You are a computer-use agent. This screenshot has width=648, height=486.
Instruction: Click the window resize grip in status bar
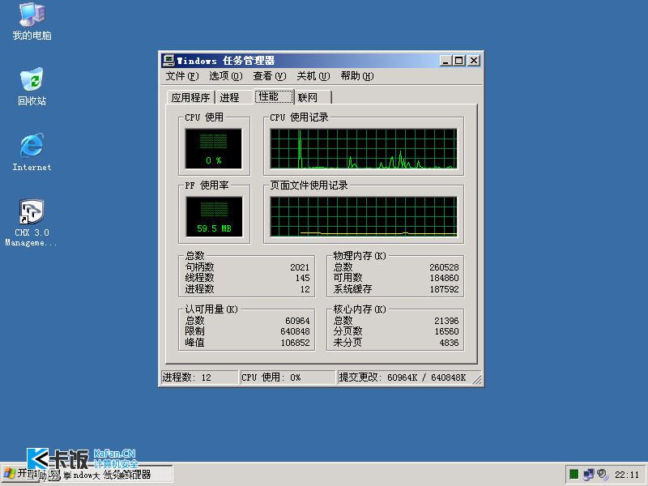477,379
